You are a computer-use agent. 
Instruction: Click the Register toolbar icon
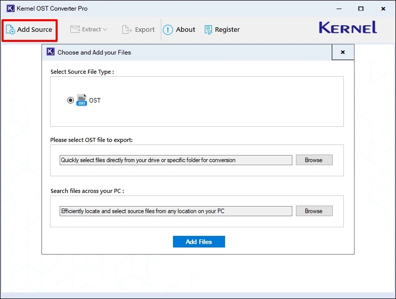pyautogui.click(x=208, y=30)
